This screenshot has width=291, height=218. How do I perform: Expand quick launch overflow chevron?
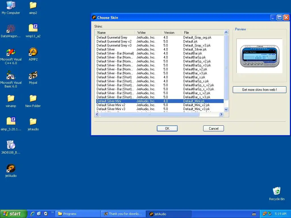[53, 212]
